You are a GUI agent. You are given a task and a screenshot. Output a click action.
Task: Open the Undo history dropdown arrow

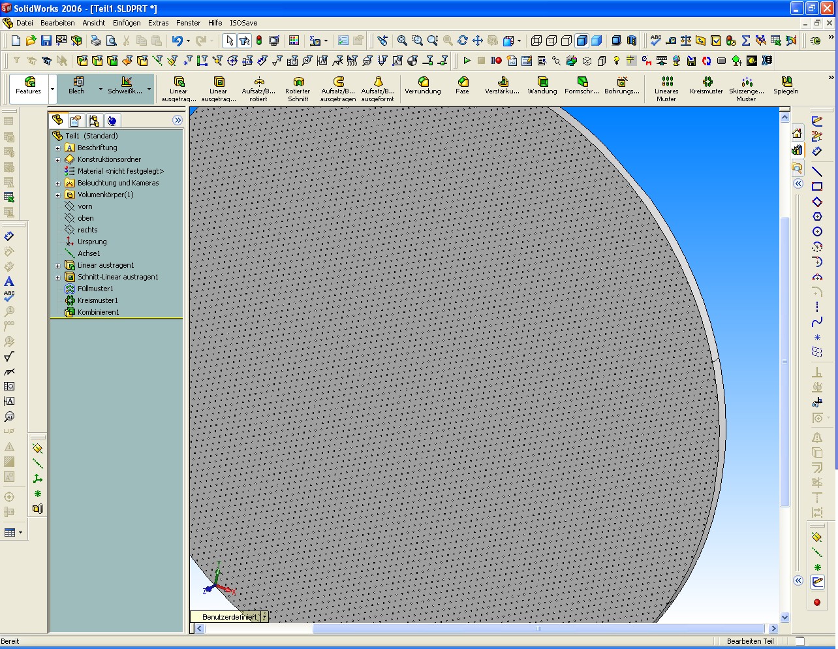[x=188, y=40]
